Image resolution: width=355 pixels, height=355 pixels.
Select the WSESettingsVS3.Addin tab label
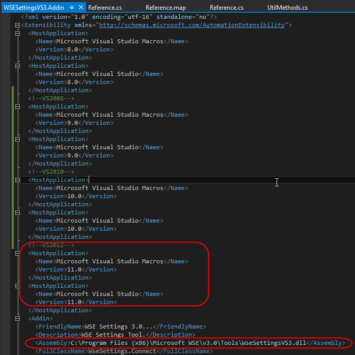[x=34, y=8]
